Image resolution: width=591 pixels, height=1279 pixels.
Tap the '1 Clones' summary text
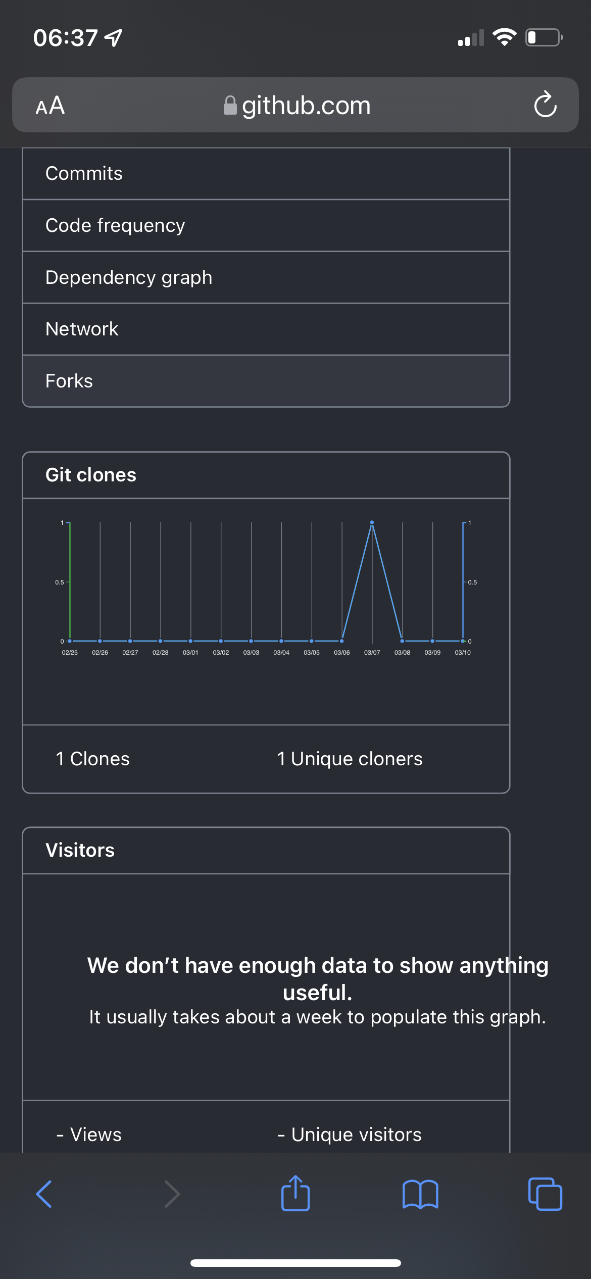pyautogui.click(x=93, y=759)
